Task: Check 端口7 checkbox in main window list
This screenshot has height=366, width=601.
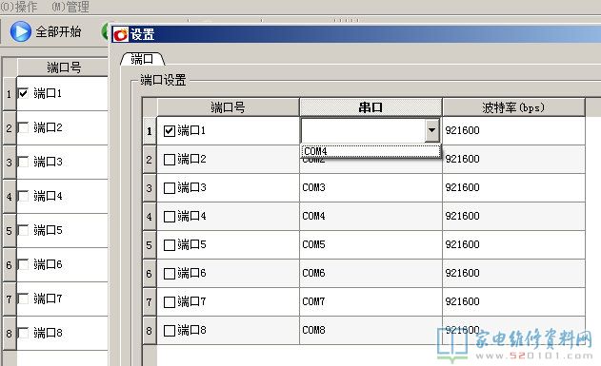Action: coord(24,299)
